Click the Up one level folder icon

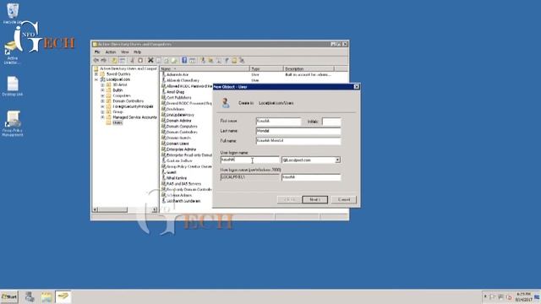114,60
